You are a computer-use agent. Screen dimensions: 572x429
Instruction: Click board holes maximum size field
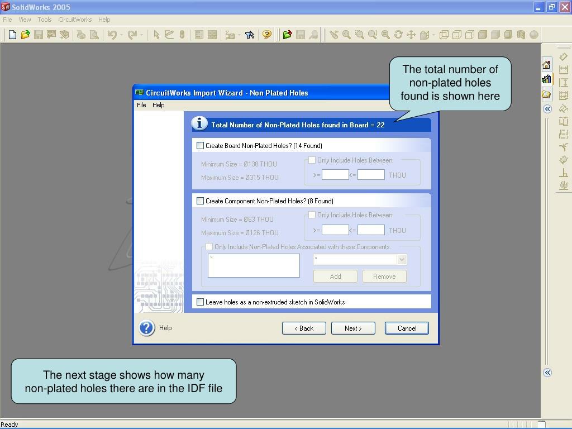371,175
